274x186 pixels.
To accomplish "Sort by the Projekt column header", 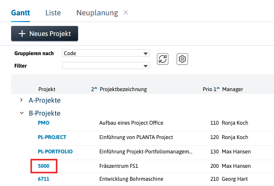I will point(47,89).
